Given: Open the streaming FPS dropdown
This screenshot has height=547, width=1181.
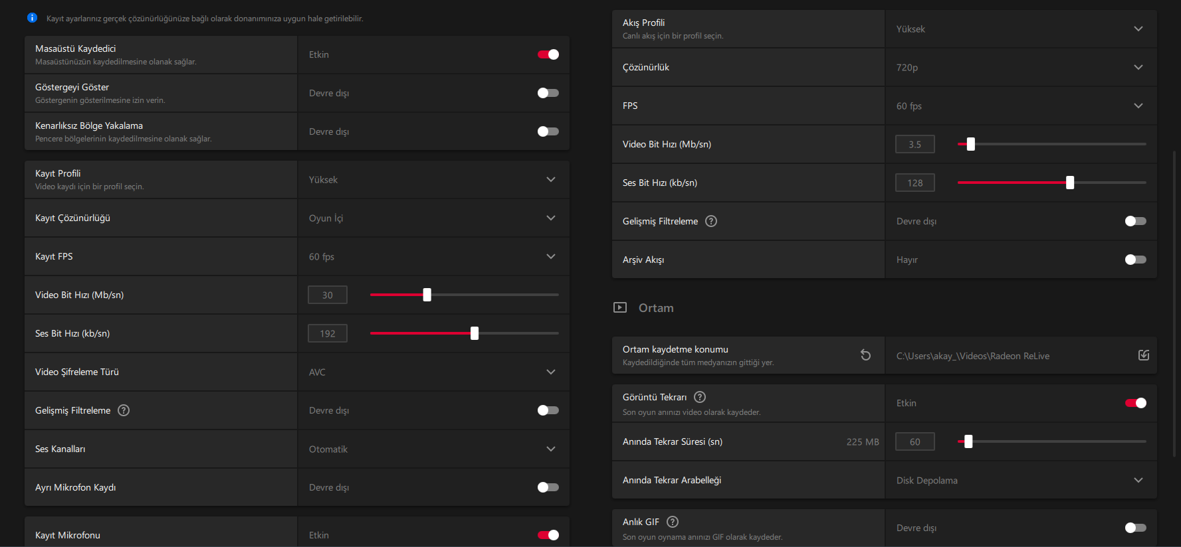Looking at the screenshot, I should [1021, 106].
